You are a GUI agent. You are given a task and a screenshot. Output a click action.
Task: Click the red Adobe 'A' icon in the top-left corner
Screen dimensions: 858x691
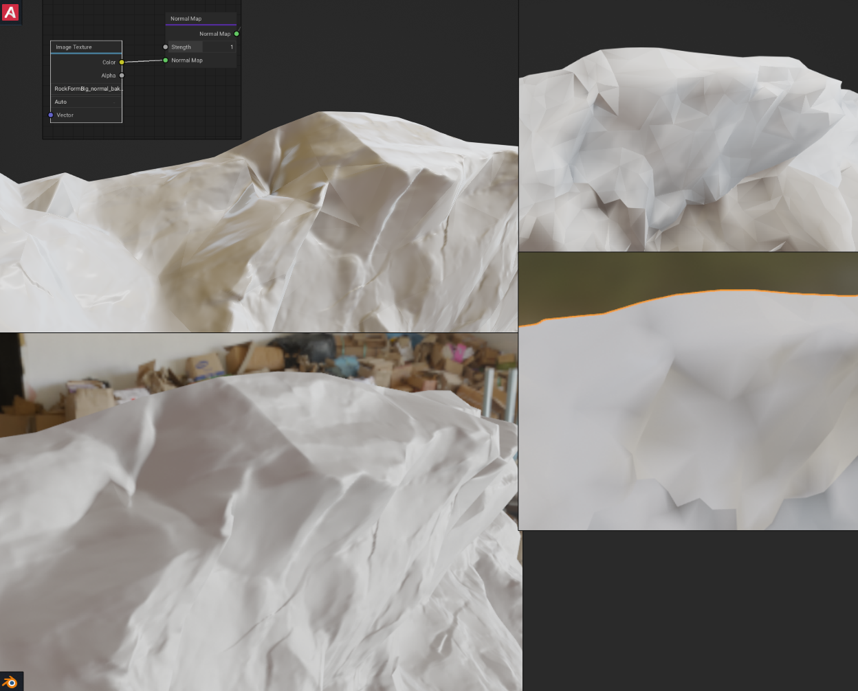(x=10, y=12)
